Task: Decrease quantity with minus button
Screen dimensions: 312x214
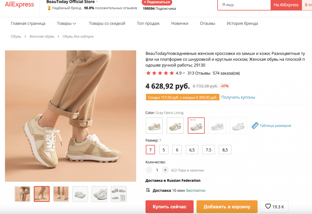Action: tap(149, 170)
